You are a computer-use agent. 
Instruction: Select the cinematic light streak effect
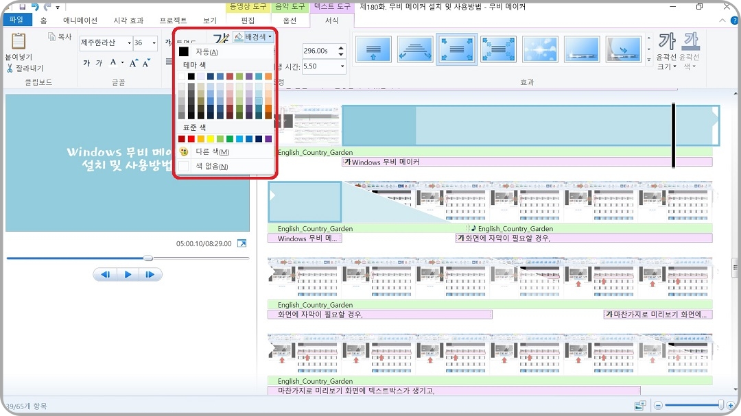tap(581, 49)
